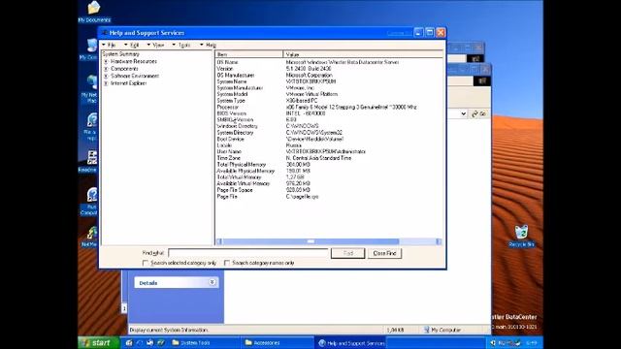The height and width of the screenshot is (349, 621).
Task: Select the User Name row
Action: [x=329, y=151]
